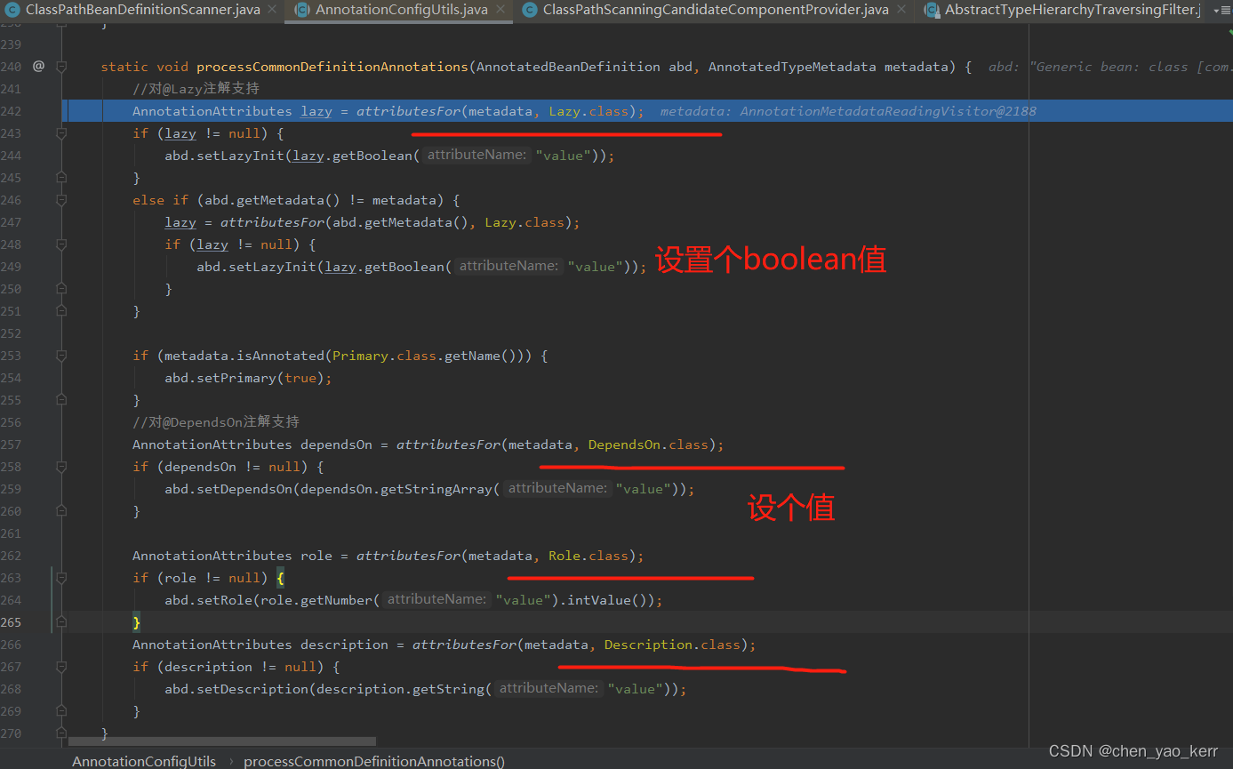Collapse the method fold marker on line 240
The height and width of the screenshot is (769, 1233).
[61, 67]
